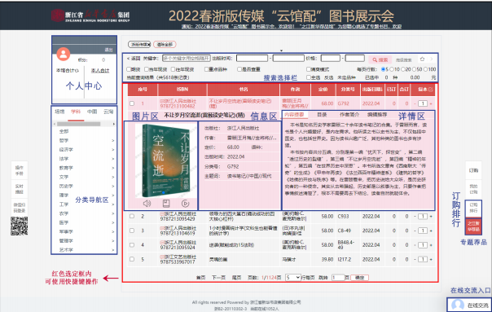
Task: Click the page jump number field
Action: pos(338,278)
